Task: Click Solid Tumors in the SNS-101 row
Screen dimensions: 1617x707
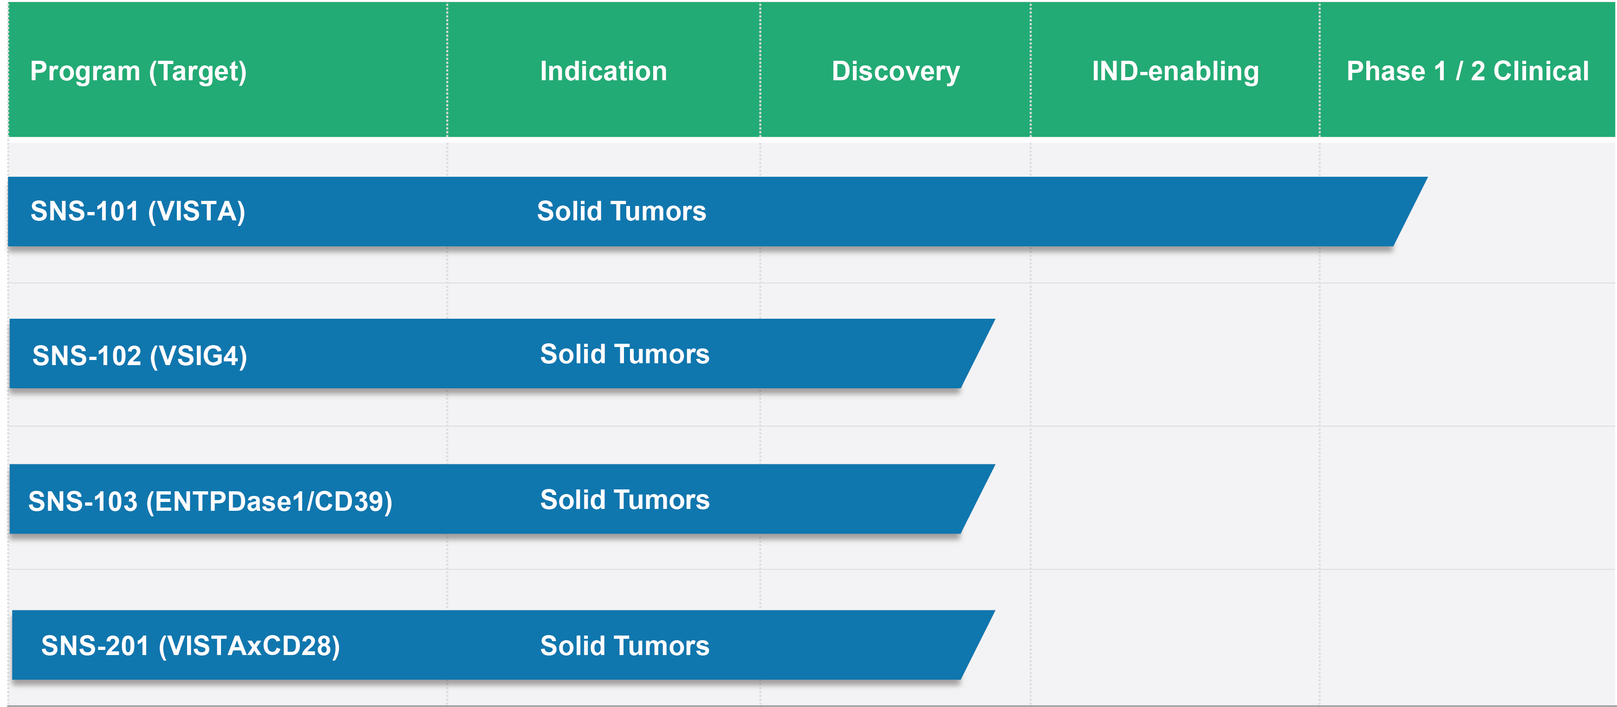Action: tap(622, 212)
